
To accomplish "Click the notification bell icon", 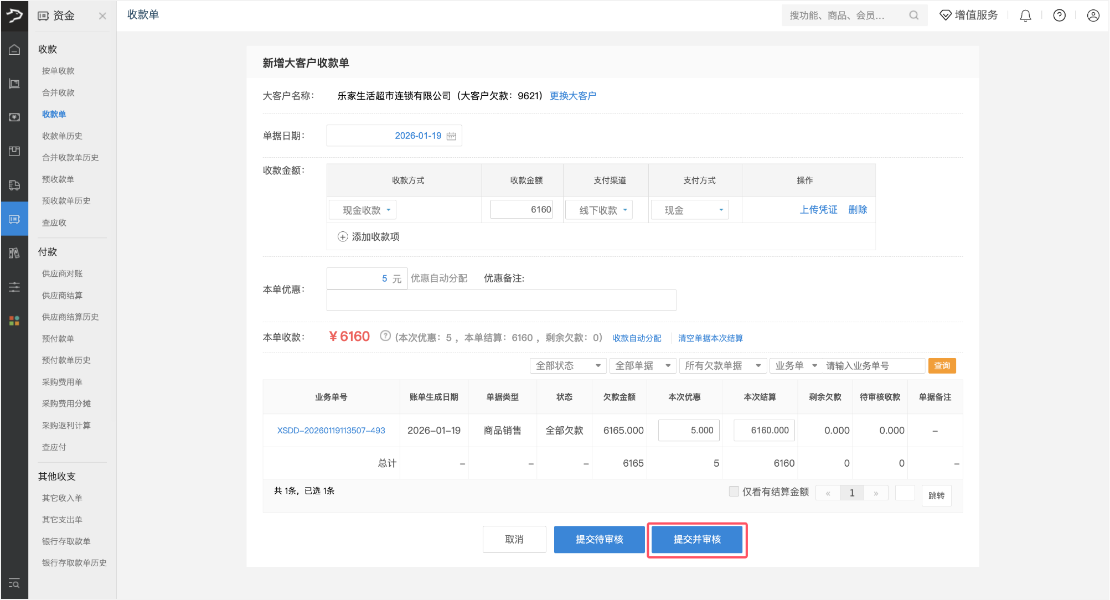I will pyautogui.click(x=1025, y=15).
